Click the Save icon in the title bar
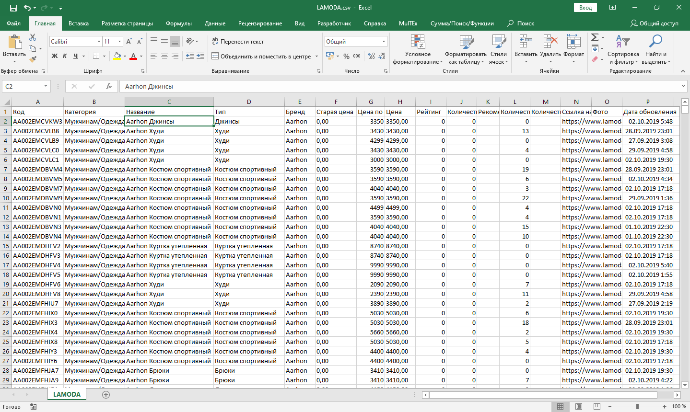Image resolution: width=690 pixels, height=412 pixels. [13, 8]
